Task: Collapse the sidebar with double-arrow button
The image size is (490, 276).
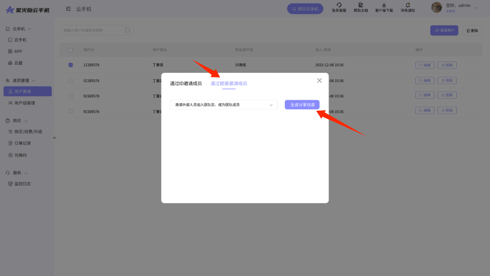Action: (54, 138)
